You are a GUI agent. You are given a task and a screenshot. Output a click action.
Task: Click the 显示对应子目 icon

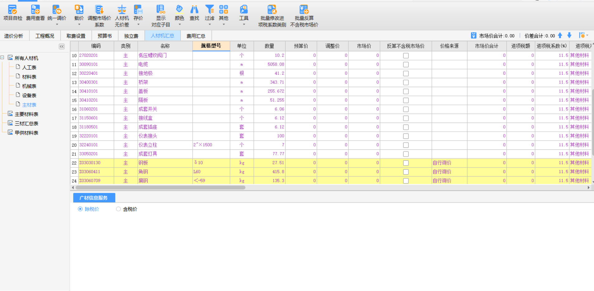click(160, 10)
